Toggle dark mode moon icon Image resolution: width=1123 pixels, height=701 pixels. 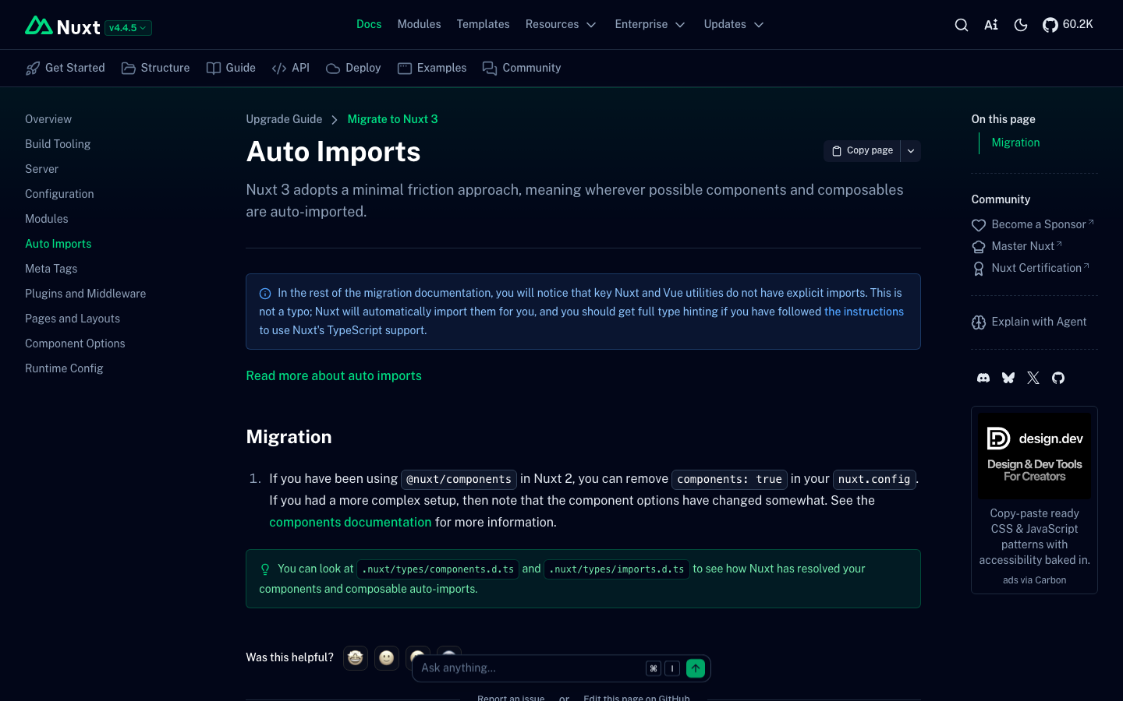(1021, 25)
